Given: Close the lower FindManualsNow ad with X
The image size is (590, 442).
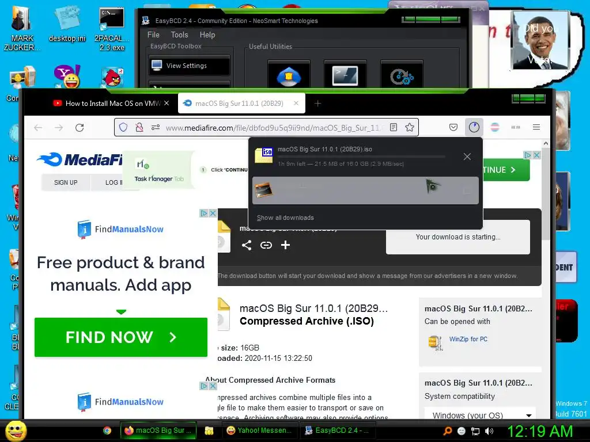Looking at the screenshot, I should (213, 386).
